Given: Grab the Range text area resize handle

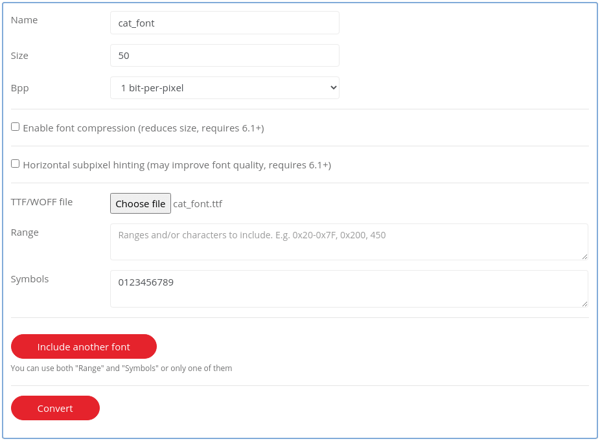Looking at the screenshot, I should tap(584, 256).
